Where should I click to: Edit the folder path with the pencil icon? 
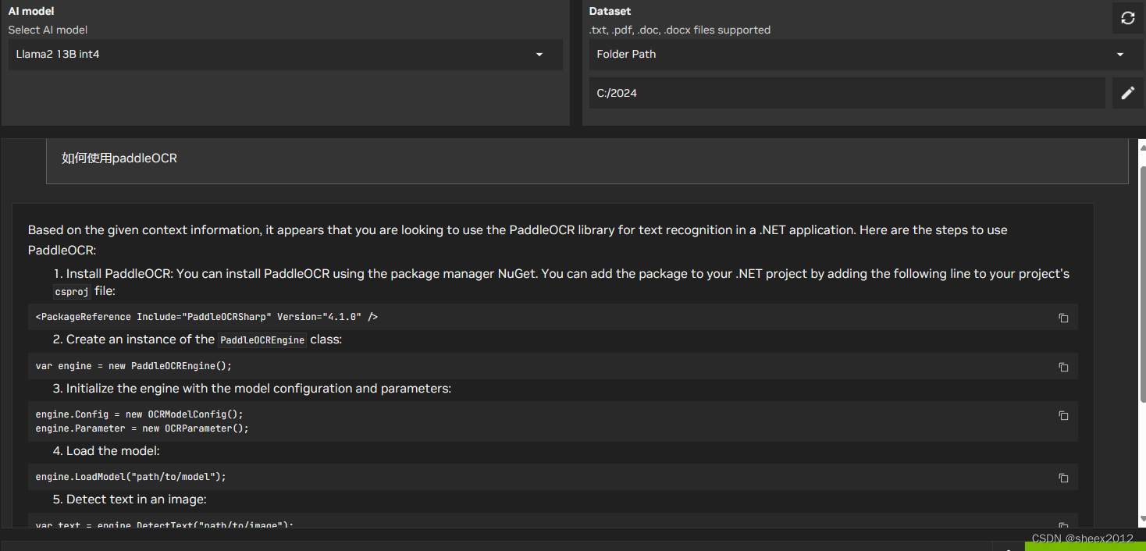tap(1127, 93)
